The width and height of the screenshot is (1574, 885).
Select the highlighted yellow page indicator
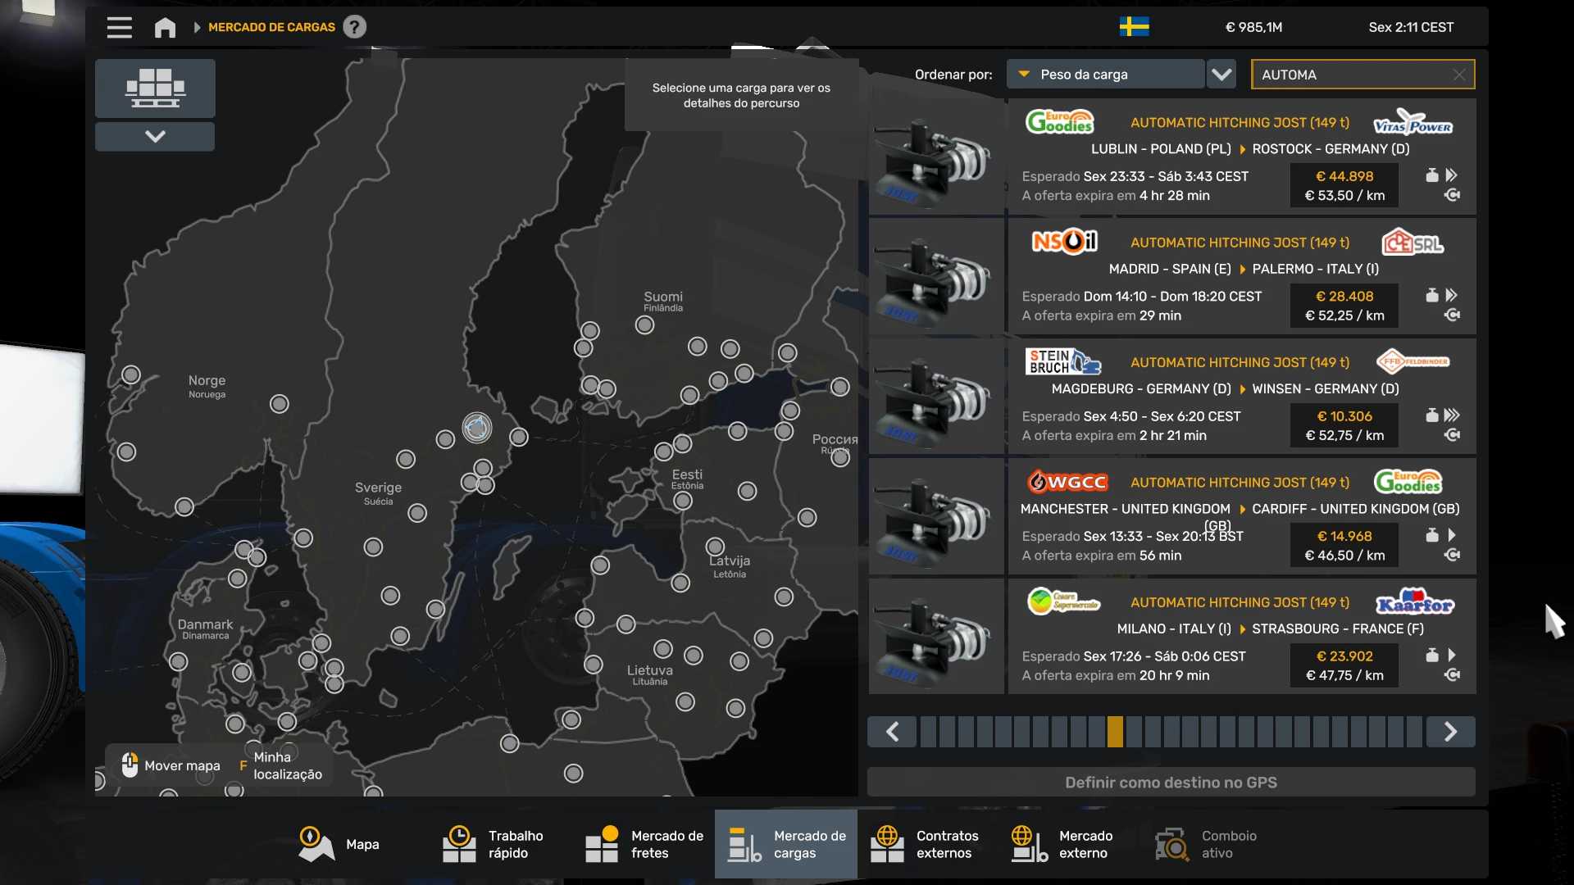[1115, 732]
